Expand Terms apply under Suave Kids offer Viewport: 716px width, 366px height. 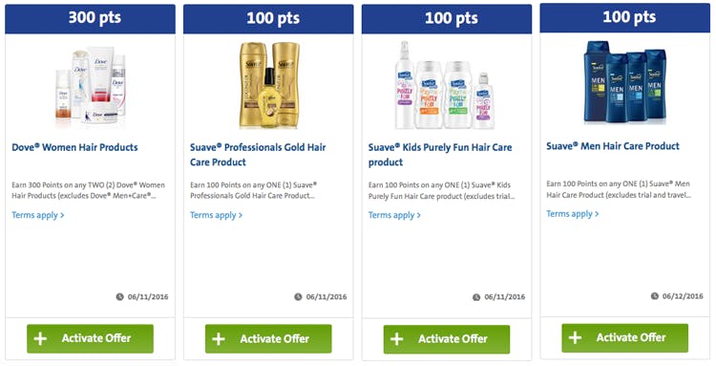coord(394,215)
